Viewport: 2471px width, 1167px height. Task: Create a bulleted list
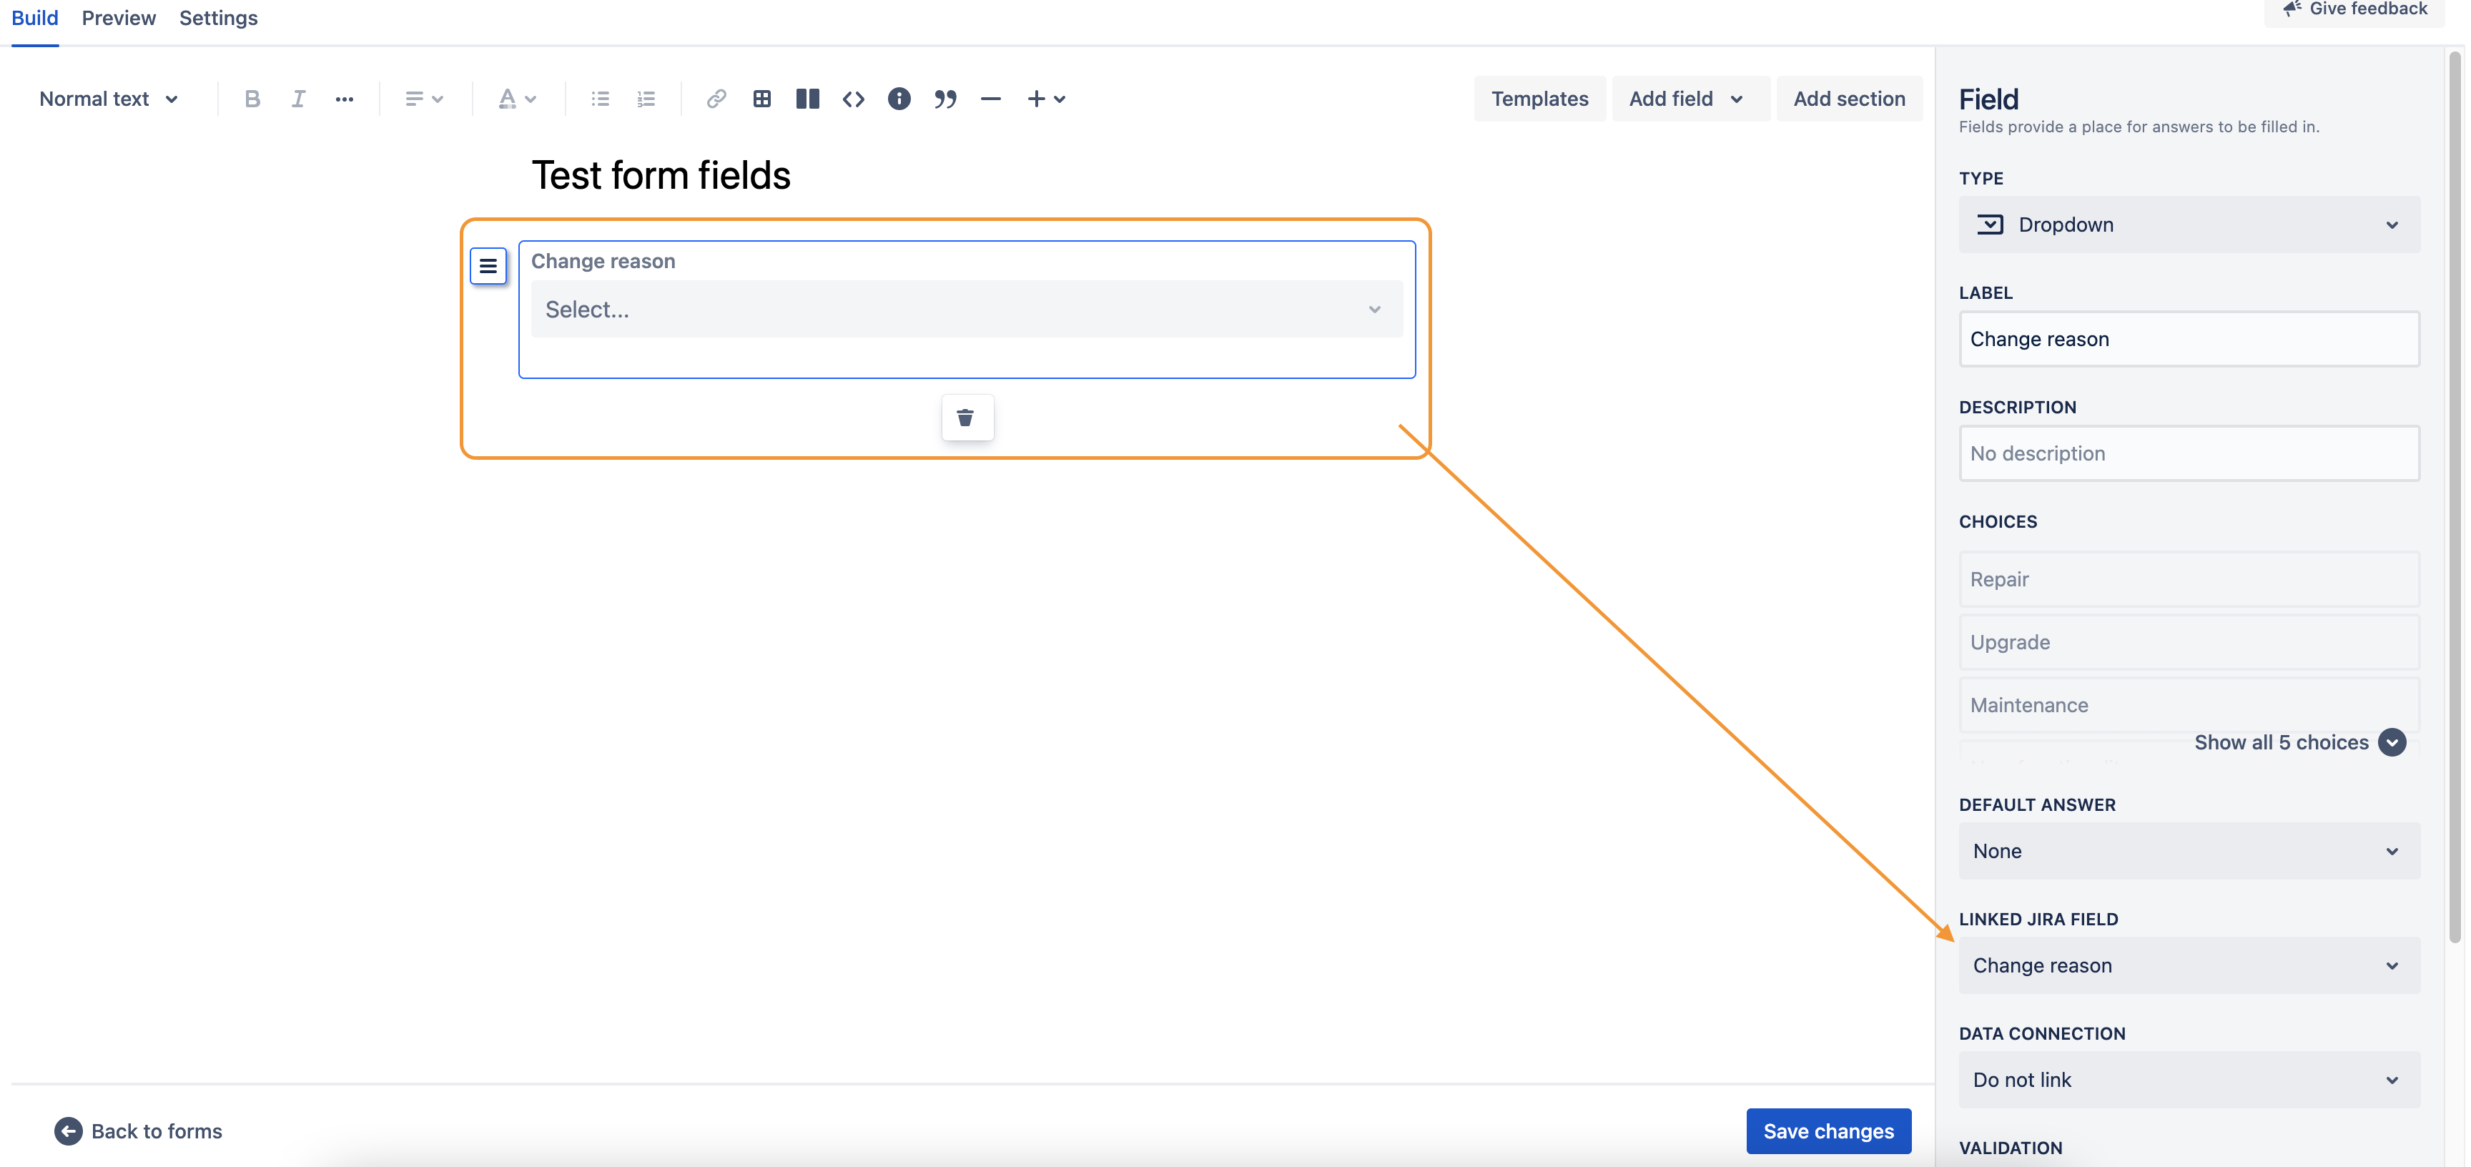tap(600, 98)
